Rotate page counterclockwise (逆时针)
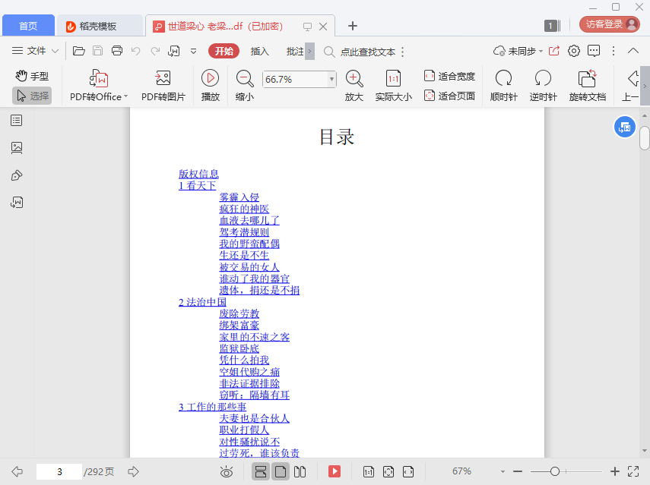The height and width of the screenshot is (485, 650). tap(543, 86)
